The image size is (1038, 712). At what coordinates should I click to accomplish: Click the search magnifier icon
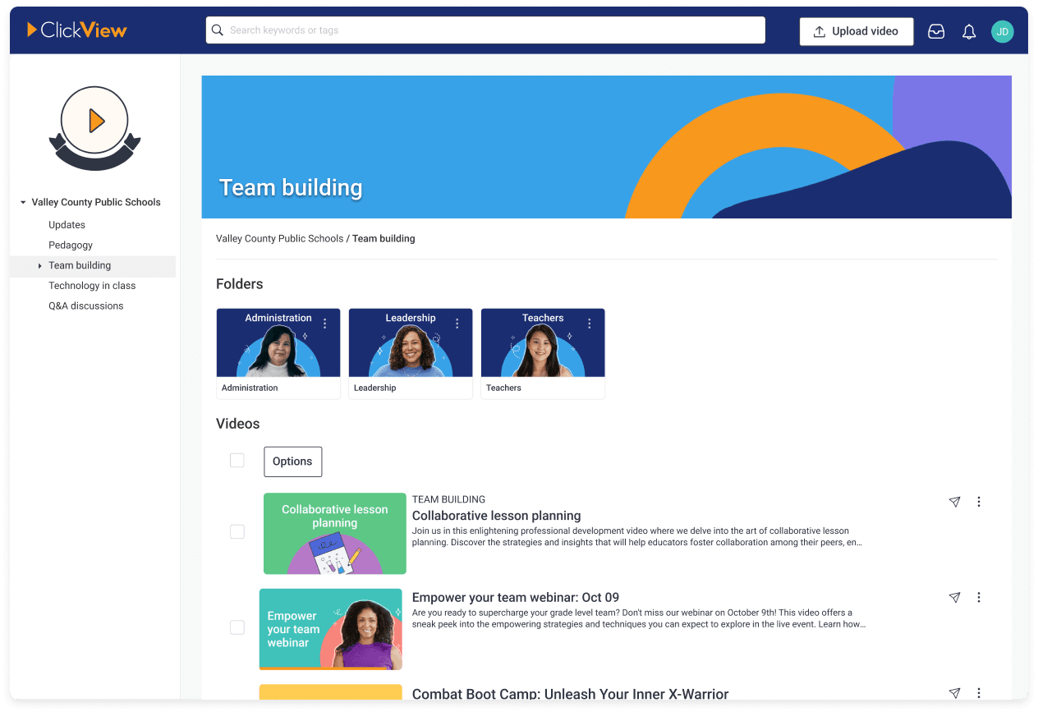point(218,30)
